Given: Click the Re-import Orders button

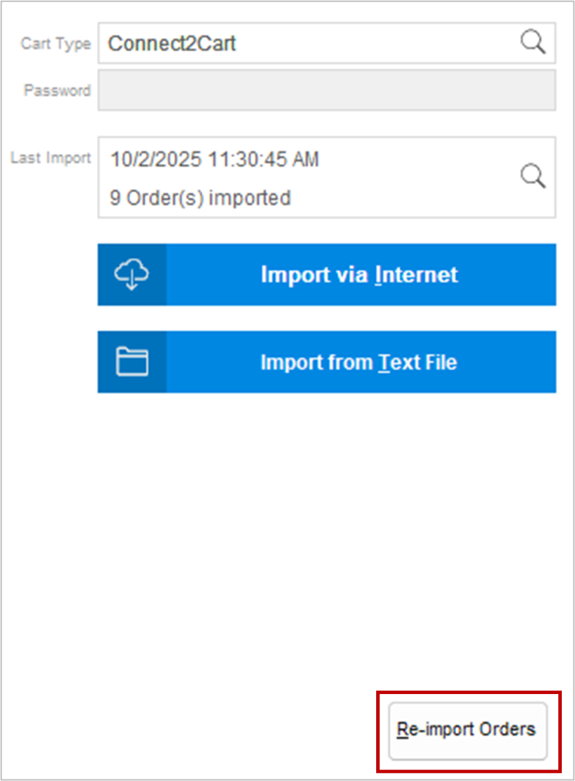Looking at the screenshot, I should (467, 730).
